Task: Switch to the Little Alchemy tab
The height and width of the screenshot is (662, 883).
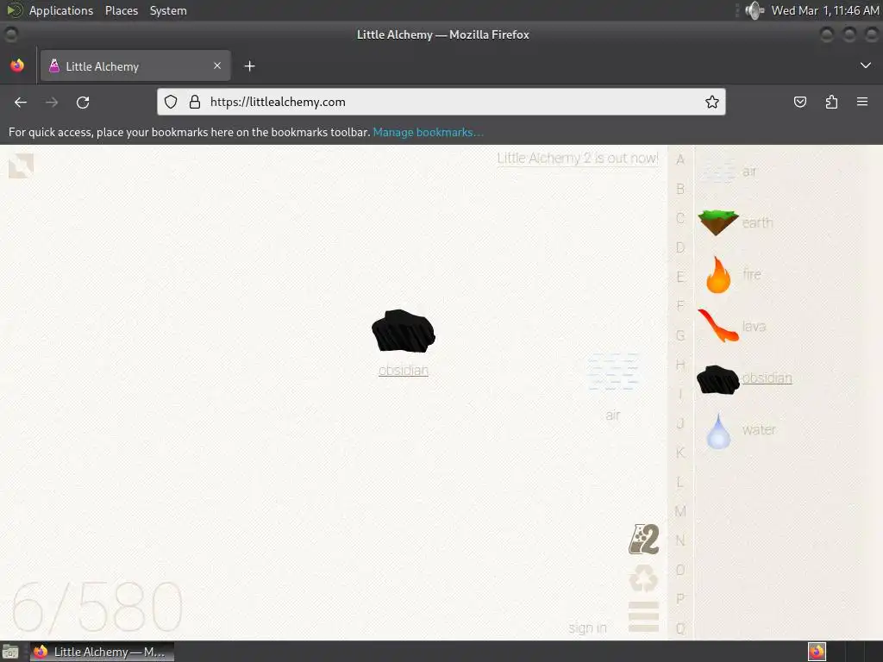Action: (x=135, y=66)
